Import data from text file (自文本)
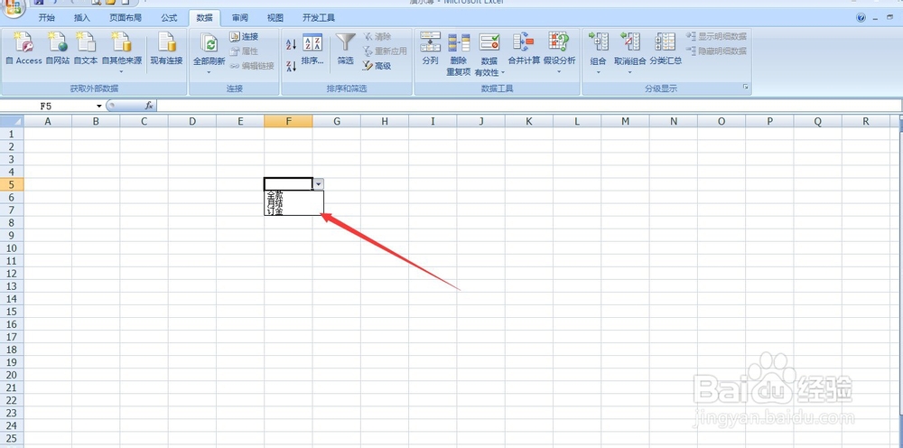The image size is (903, 448). coord(85,49)
